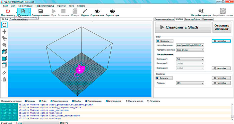Image resolution: width=234 pixels, height=124 pixels.
Task: Open the Load file document icon
Action: coord(23,11)
